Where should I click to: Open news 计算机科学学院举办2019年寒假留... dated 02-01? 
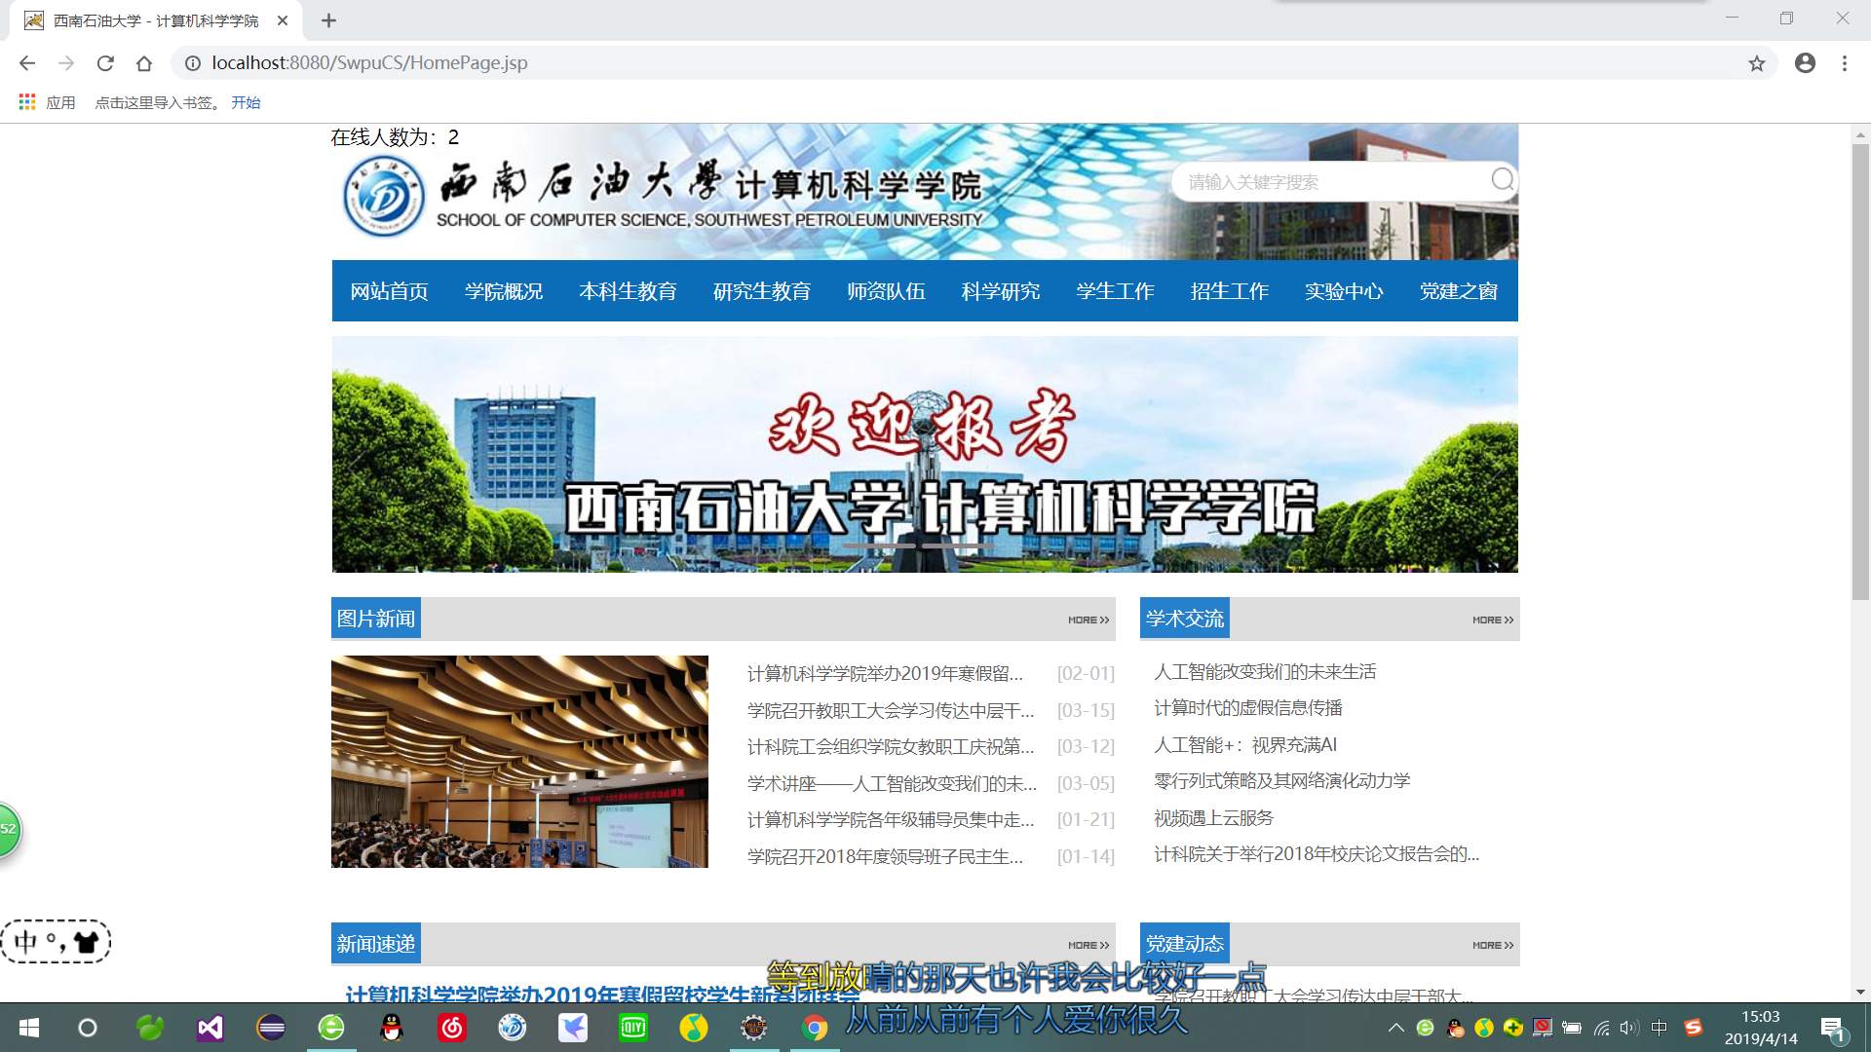885,673
